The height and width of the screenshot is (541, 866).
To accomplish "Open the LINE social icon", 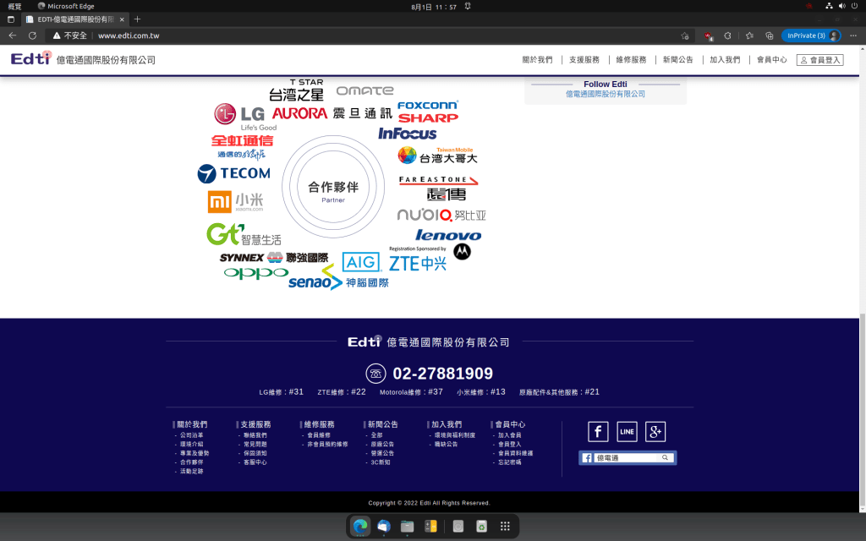I will [627, 432].
